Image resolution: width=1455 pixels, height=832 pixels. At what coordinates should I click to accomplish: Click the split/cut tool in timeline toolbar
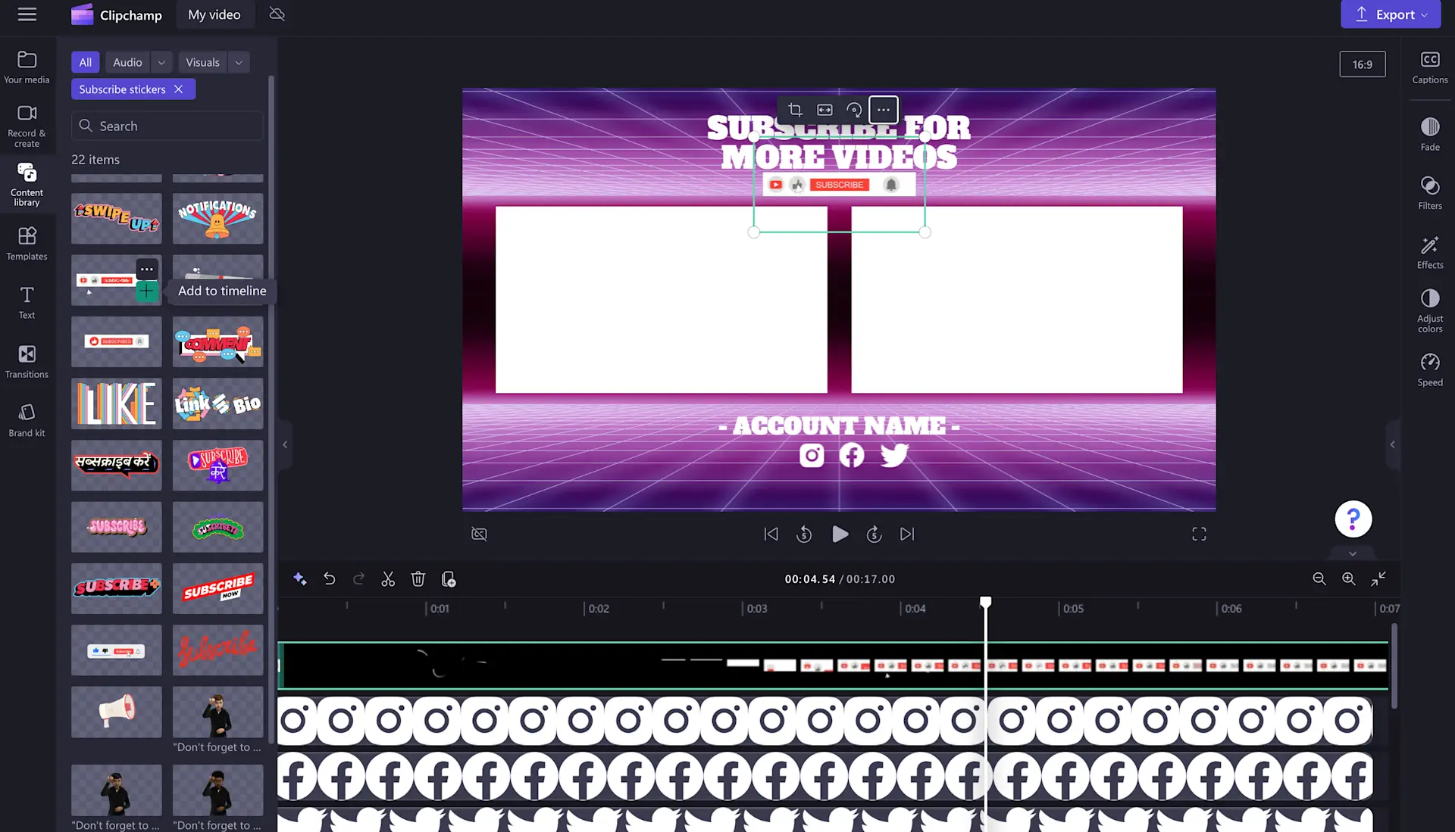tap(388, 578)
